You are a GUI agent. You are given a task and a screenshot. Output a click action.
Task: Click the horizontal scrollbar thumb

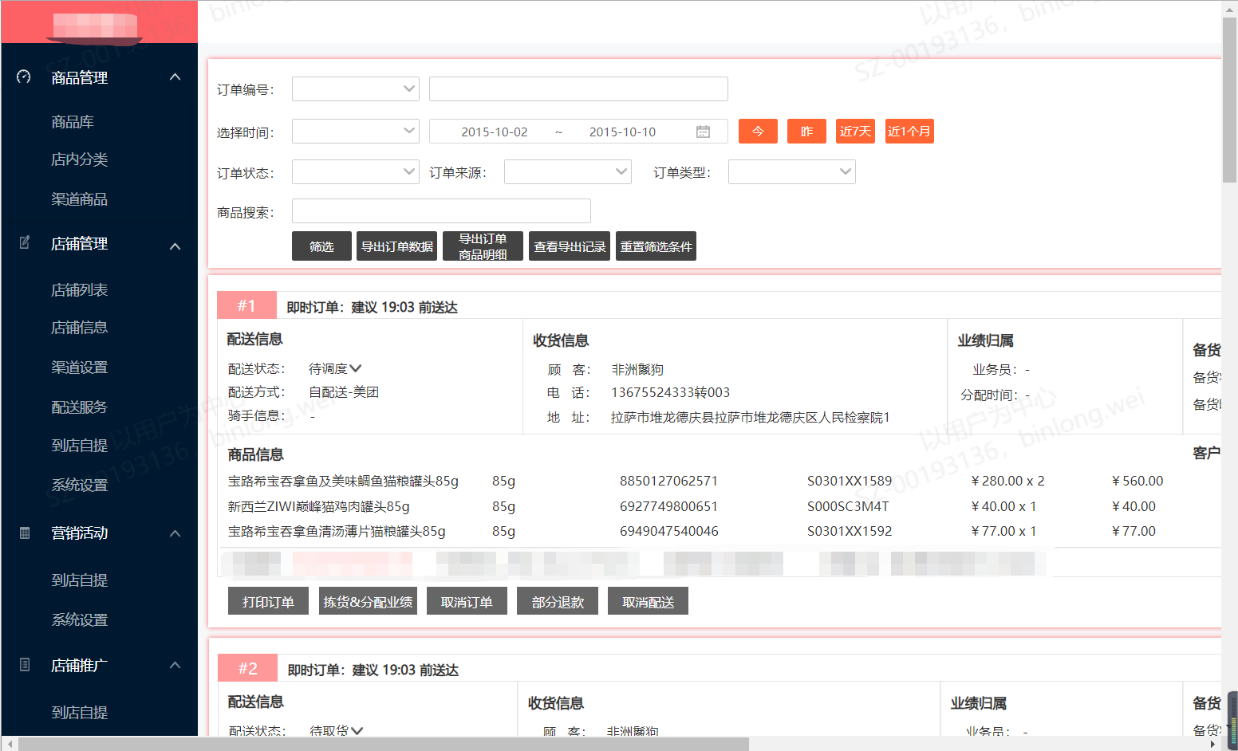coord(383,744)
